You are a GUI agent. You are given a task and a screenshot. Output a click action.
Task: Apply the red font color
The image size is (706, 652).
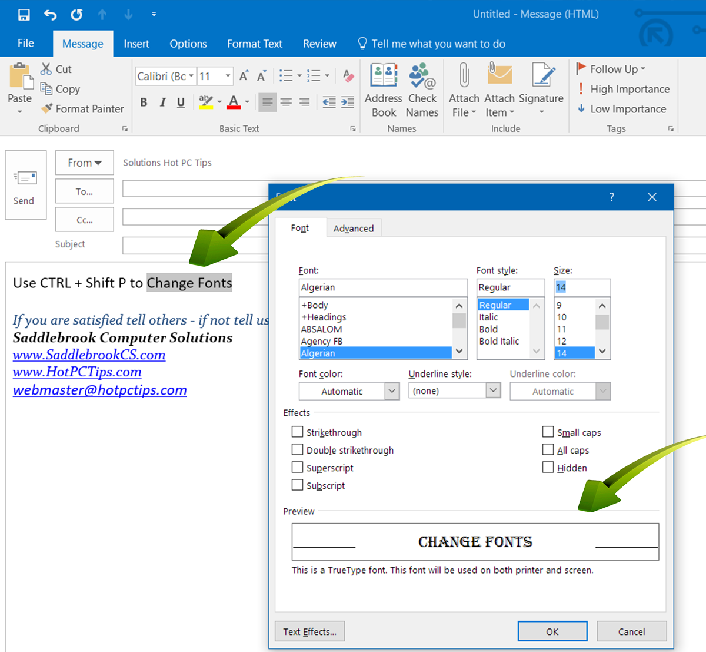point(234,102)
